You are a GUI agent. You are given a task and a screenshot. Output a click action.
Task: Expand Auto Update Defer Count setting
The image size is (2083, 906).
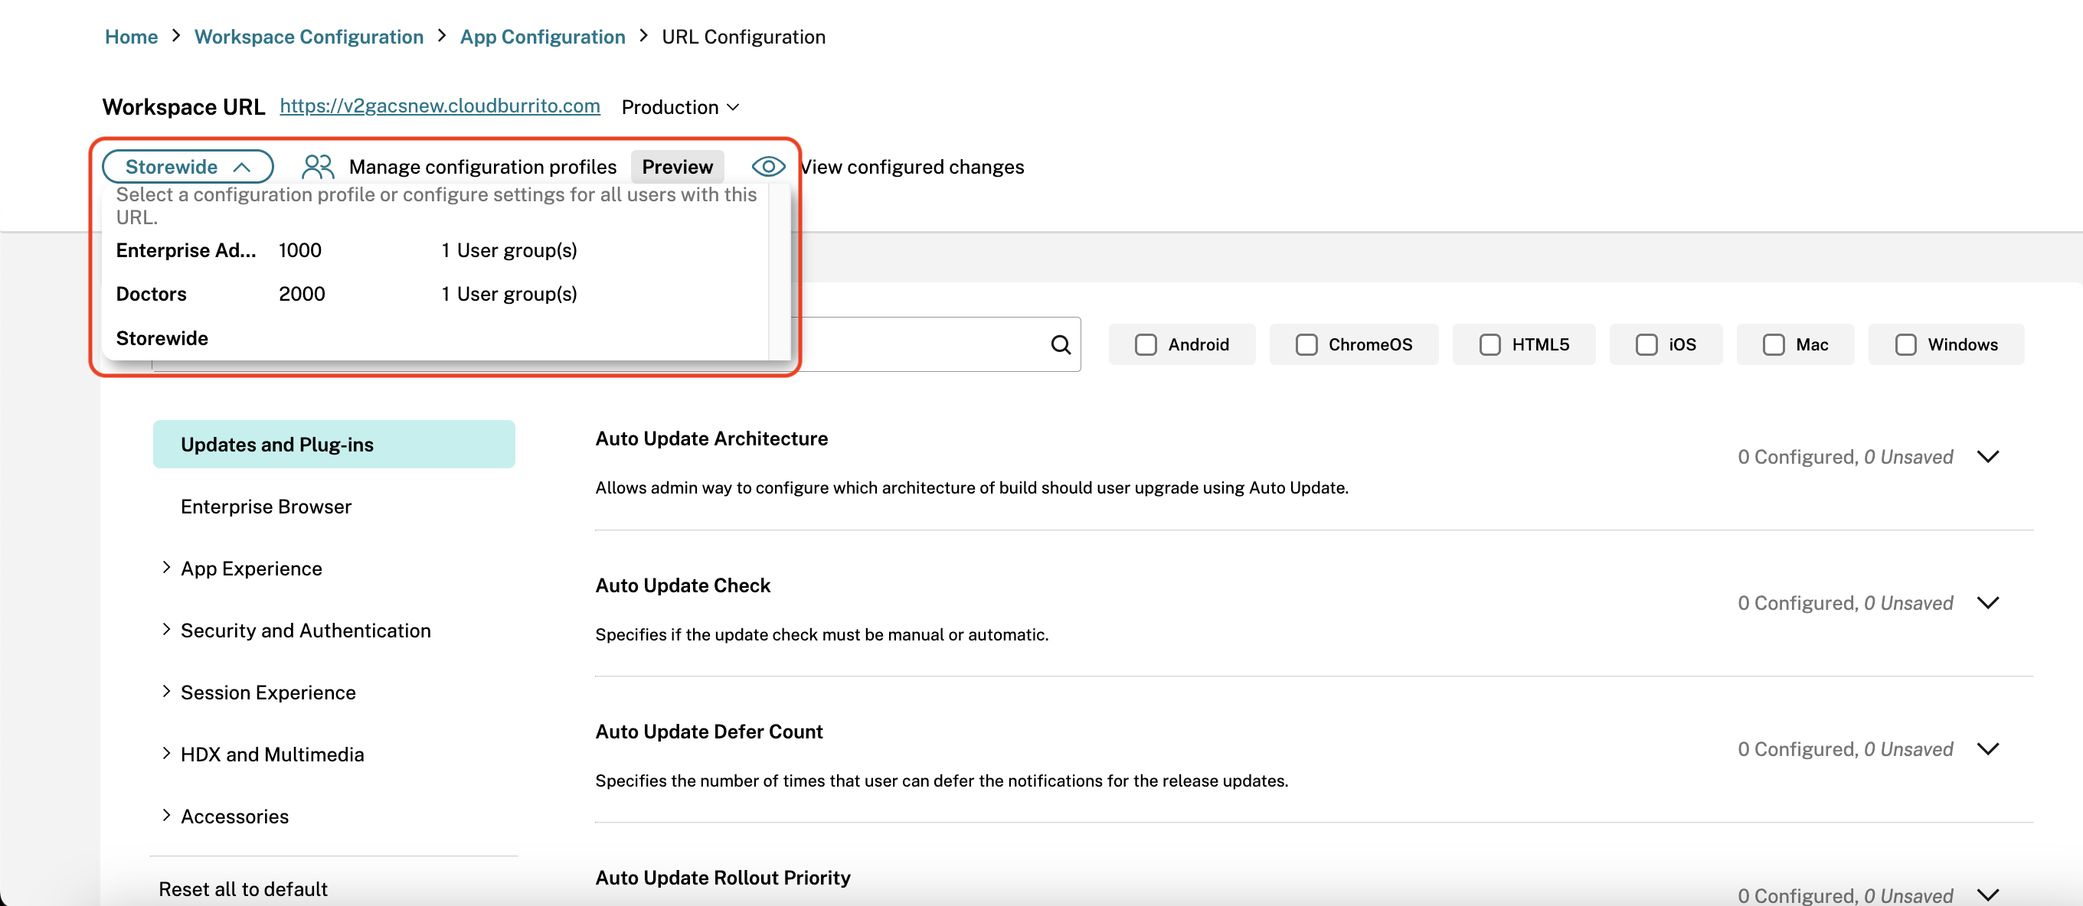click(x=1987, y=749)
